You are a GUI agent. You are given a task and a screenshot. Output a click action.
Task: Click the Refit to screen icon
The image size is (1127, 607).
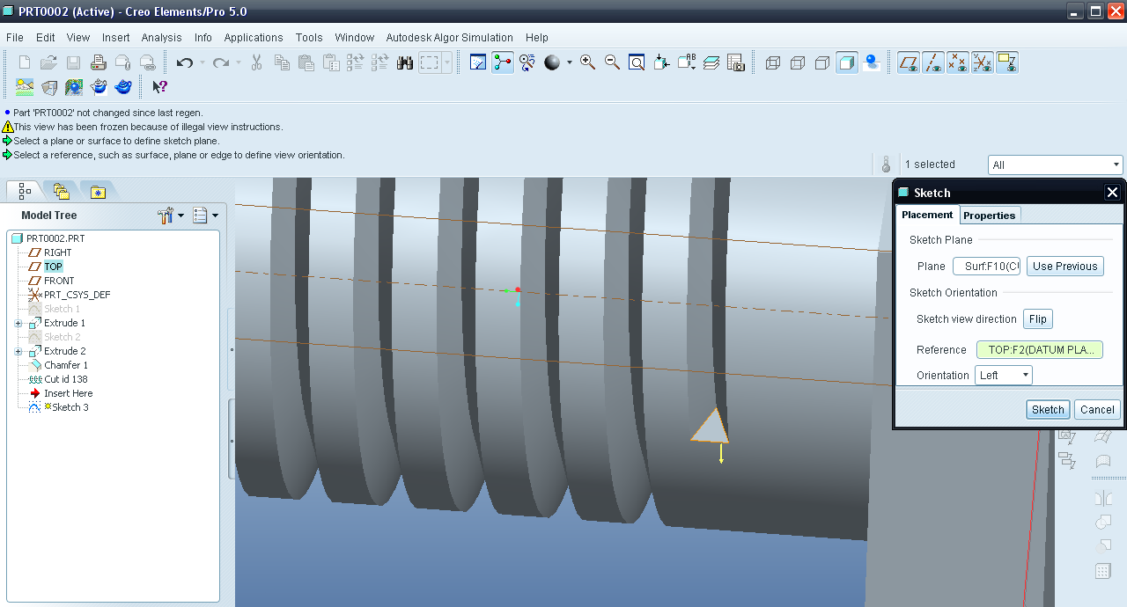(x=637, y=62)
